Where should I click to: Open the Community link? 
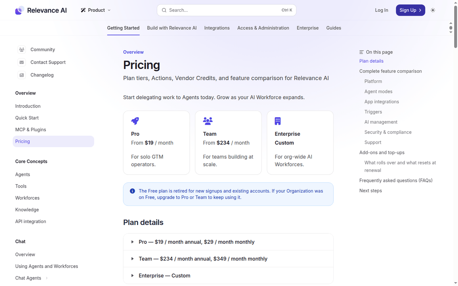pos(43,50)
